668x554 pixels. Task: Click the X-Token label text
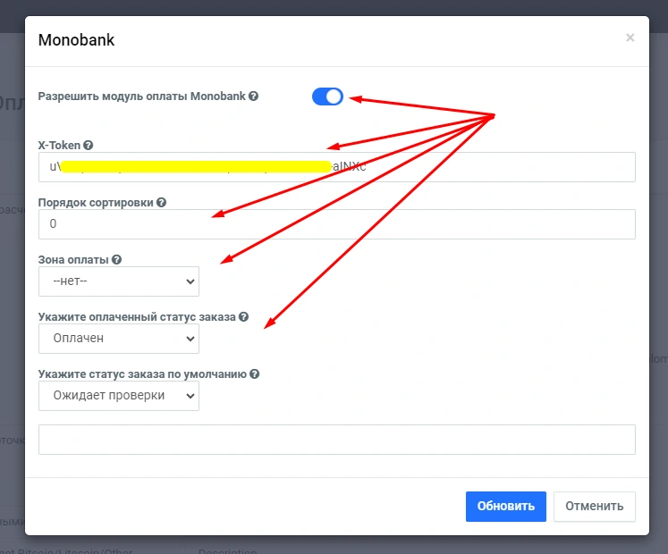[59, 145]
